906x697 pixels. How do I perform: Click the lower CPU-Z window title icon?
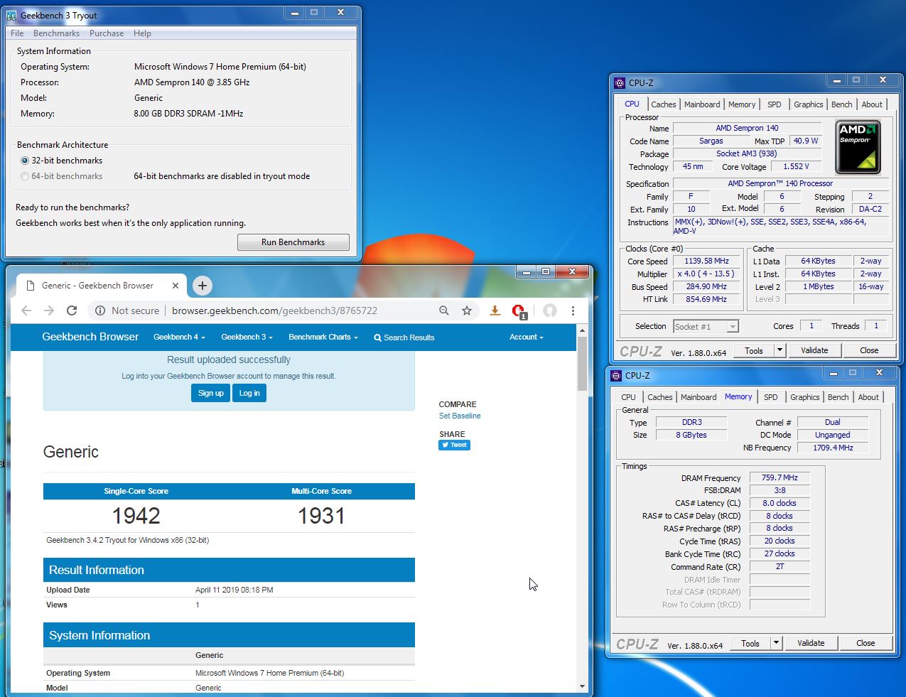[x=616, y=376]
